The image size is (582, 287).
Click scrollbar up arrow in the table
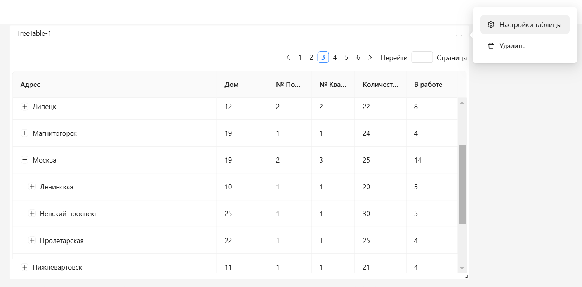coord(462,103)
